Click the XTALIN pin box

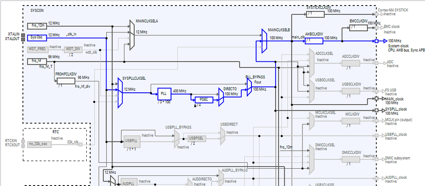23,35
